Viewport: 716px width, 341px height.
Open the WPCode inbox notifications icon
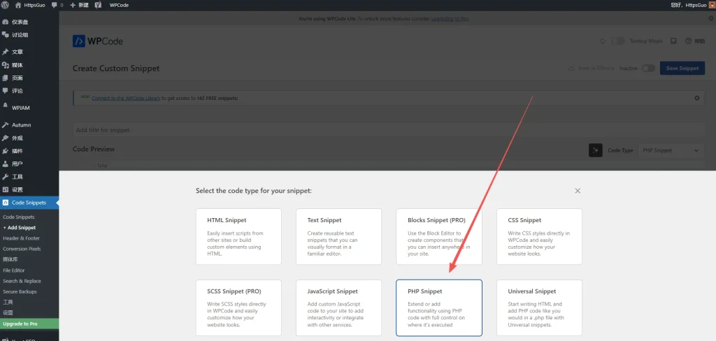673,41
